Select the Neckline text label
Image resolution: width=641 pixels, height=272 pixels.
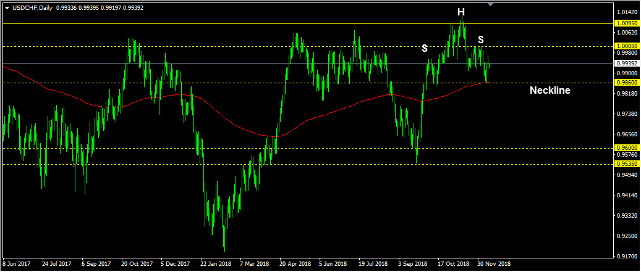[x=550, y=91]
